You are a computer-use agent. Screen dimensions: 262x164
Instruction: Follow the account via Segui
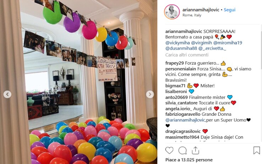pos(230,10)
